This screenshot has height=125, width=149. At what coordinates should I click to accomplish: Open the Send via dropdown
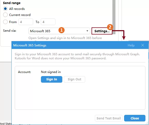pyautogui.click(x=59, y=31)
